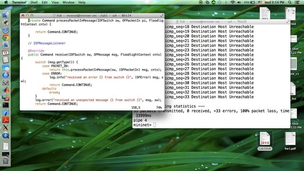Click the @Override annotation in code
This screenshot has height=171, width=304.
36,51
